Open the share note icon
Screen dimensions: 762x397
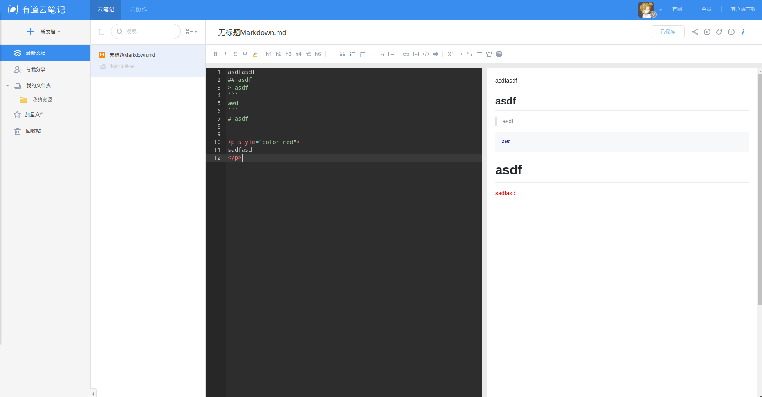[x=695, y=32]
